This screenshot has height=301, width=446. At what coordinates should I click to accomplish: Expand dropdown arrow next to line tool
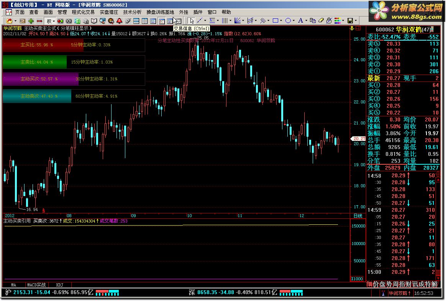coord(205,21)
